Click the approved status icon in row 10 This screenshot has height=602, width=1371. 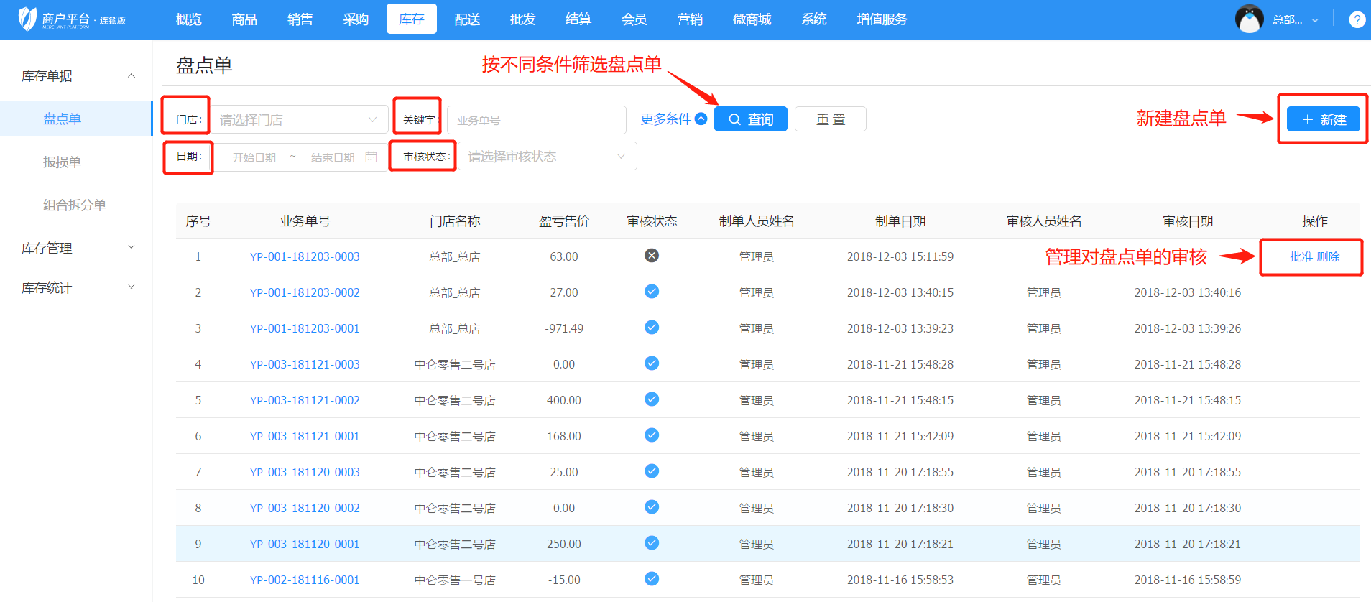point(652,579)
